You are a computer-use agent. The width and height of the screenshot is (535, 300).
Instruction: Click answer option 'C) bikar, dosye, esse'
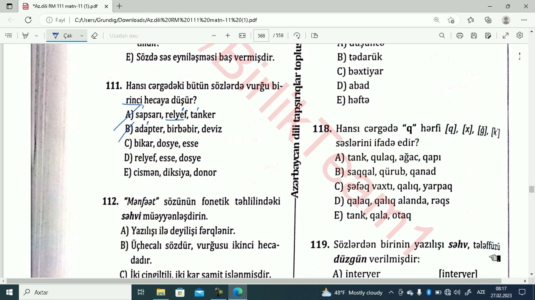(161, 144)
